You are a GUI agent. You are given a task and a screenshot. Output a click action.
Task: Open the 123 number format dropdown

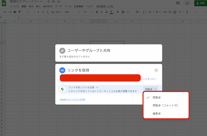coord(58,12)
